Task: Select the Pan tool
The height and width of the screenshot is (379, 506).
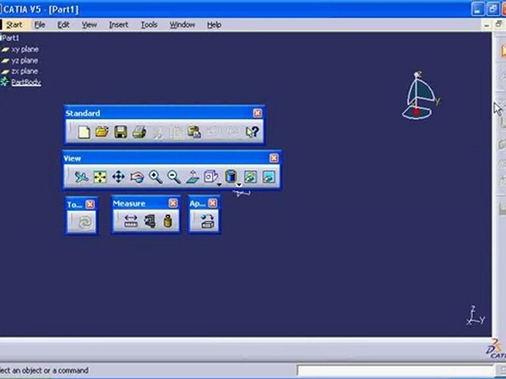Action: [118, 177]
